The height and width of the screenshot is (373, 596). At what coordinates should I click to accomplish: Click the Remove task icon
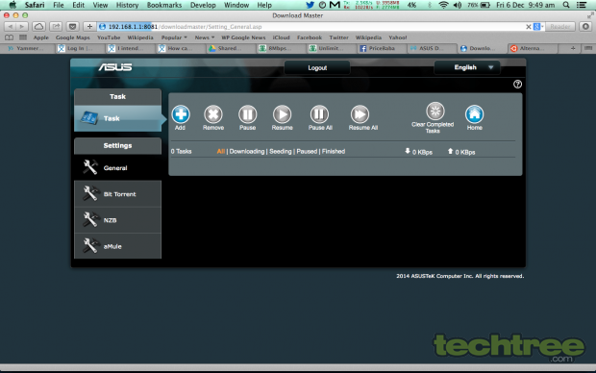point(213,114)
